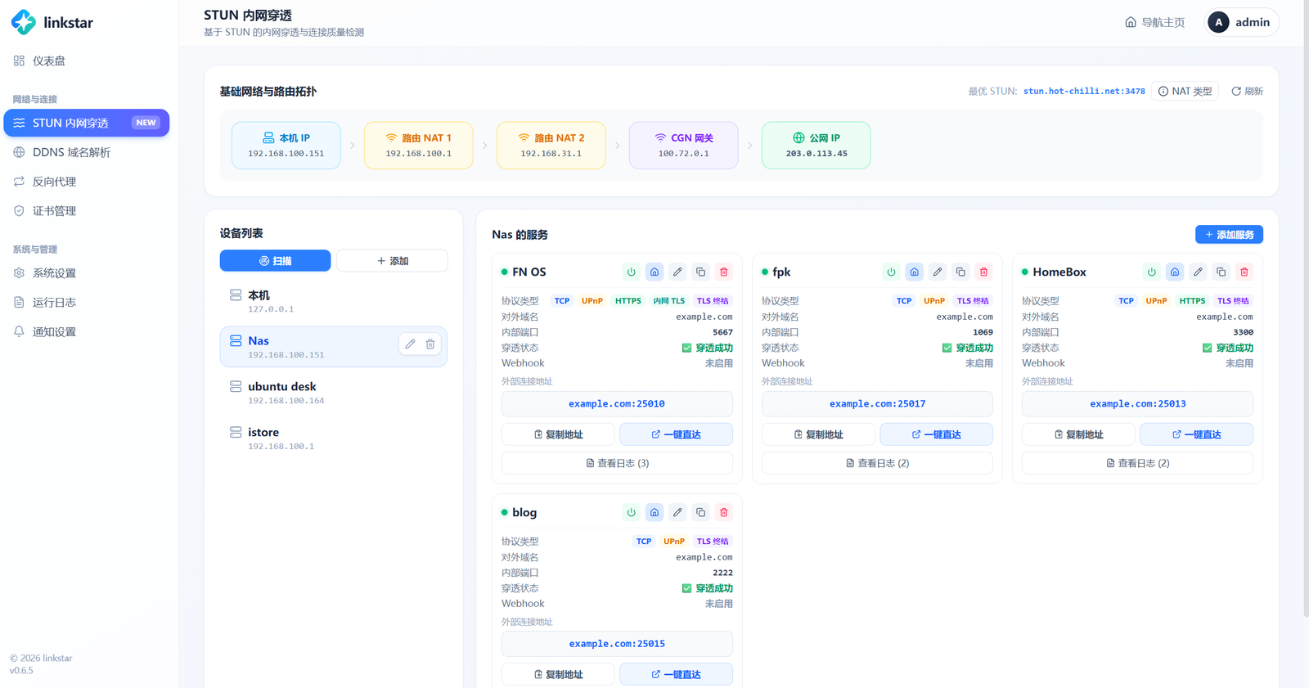Image resolution: width=1309 pixels, height=688 pixels.
Task: View 运行日志 in the sidebar
Action: click(x=87, y=303)
